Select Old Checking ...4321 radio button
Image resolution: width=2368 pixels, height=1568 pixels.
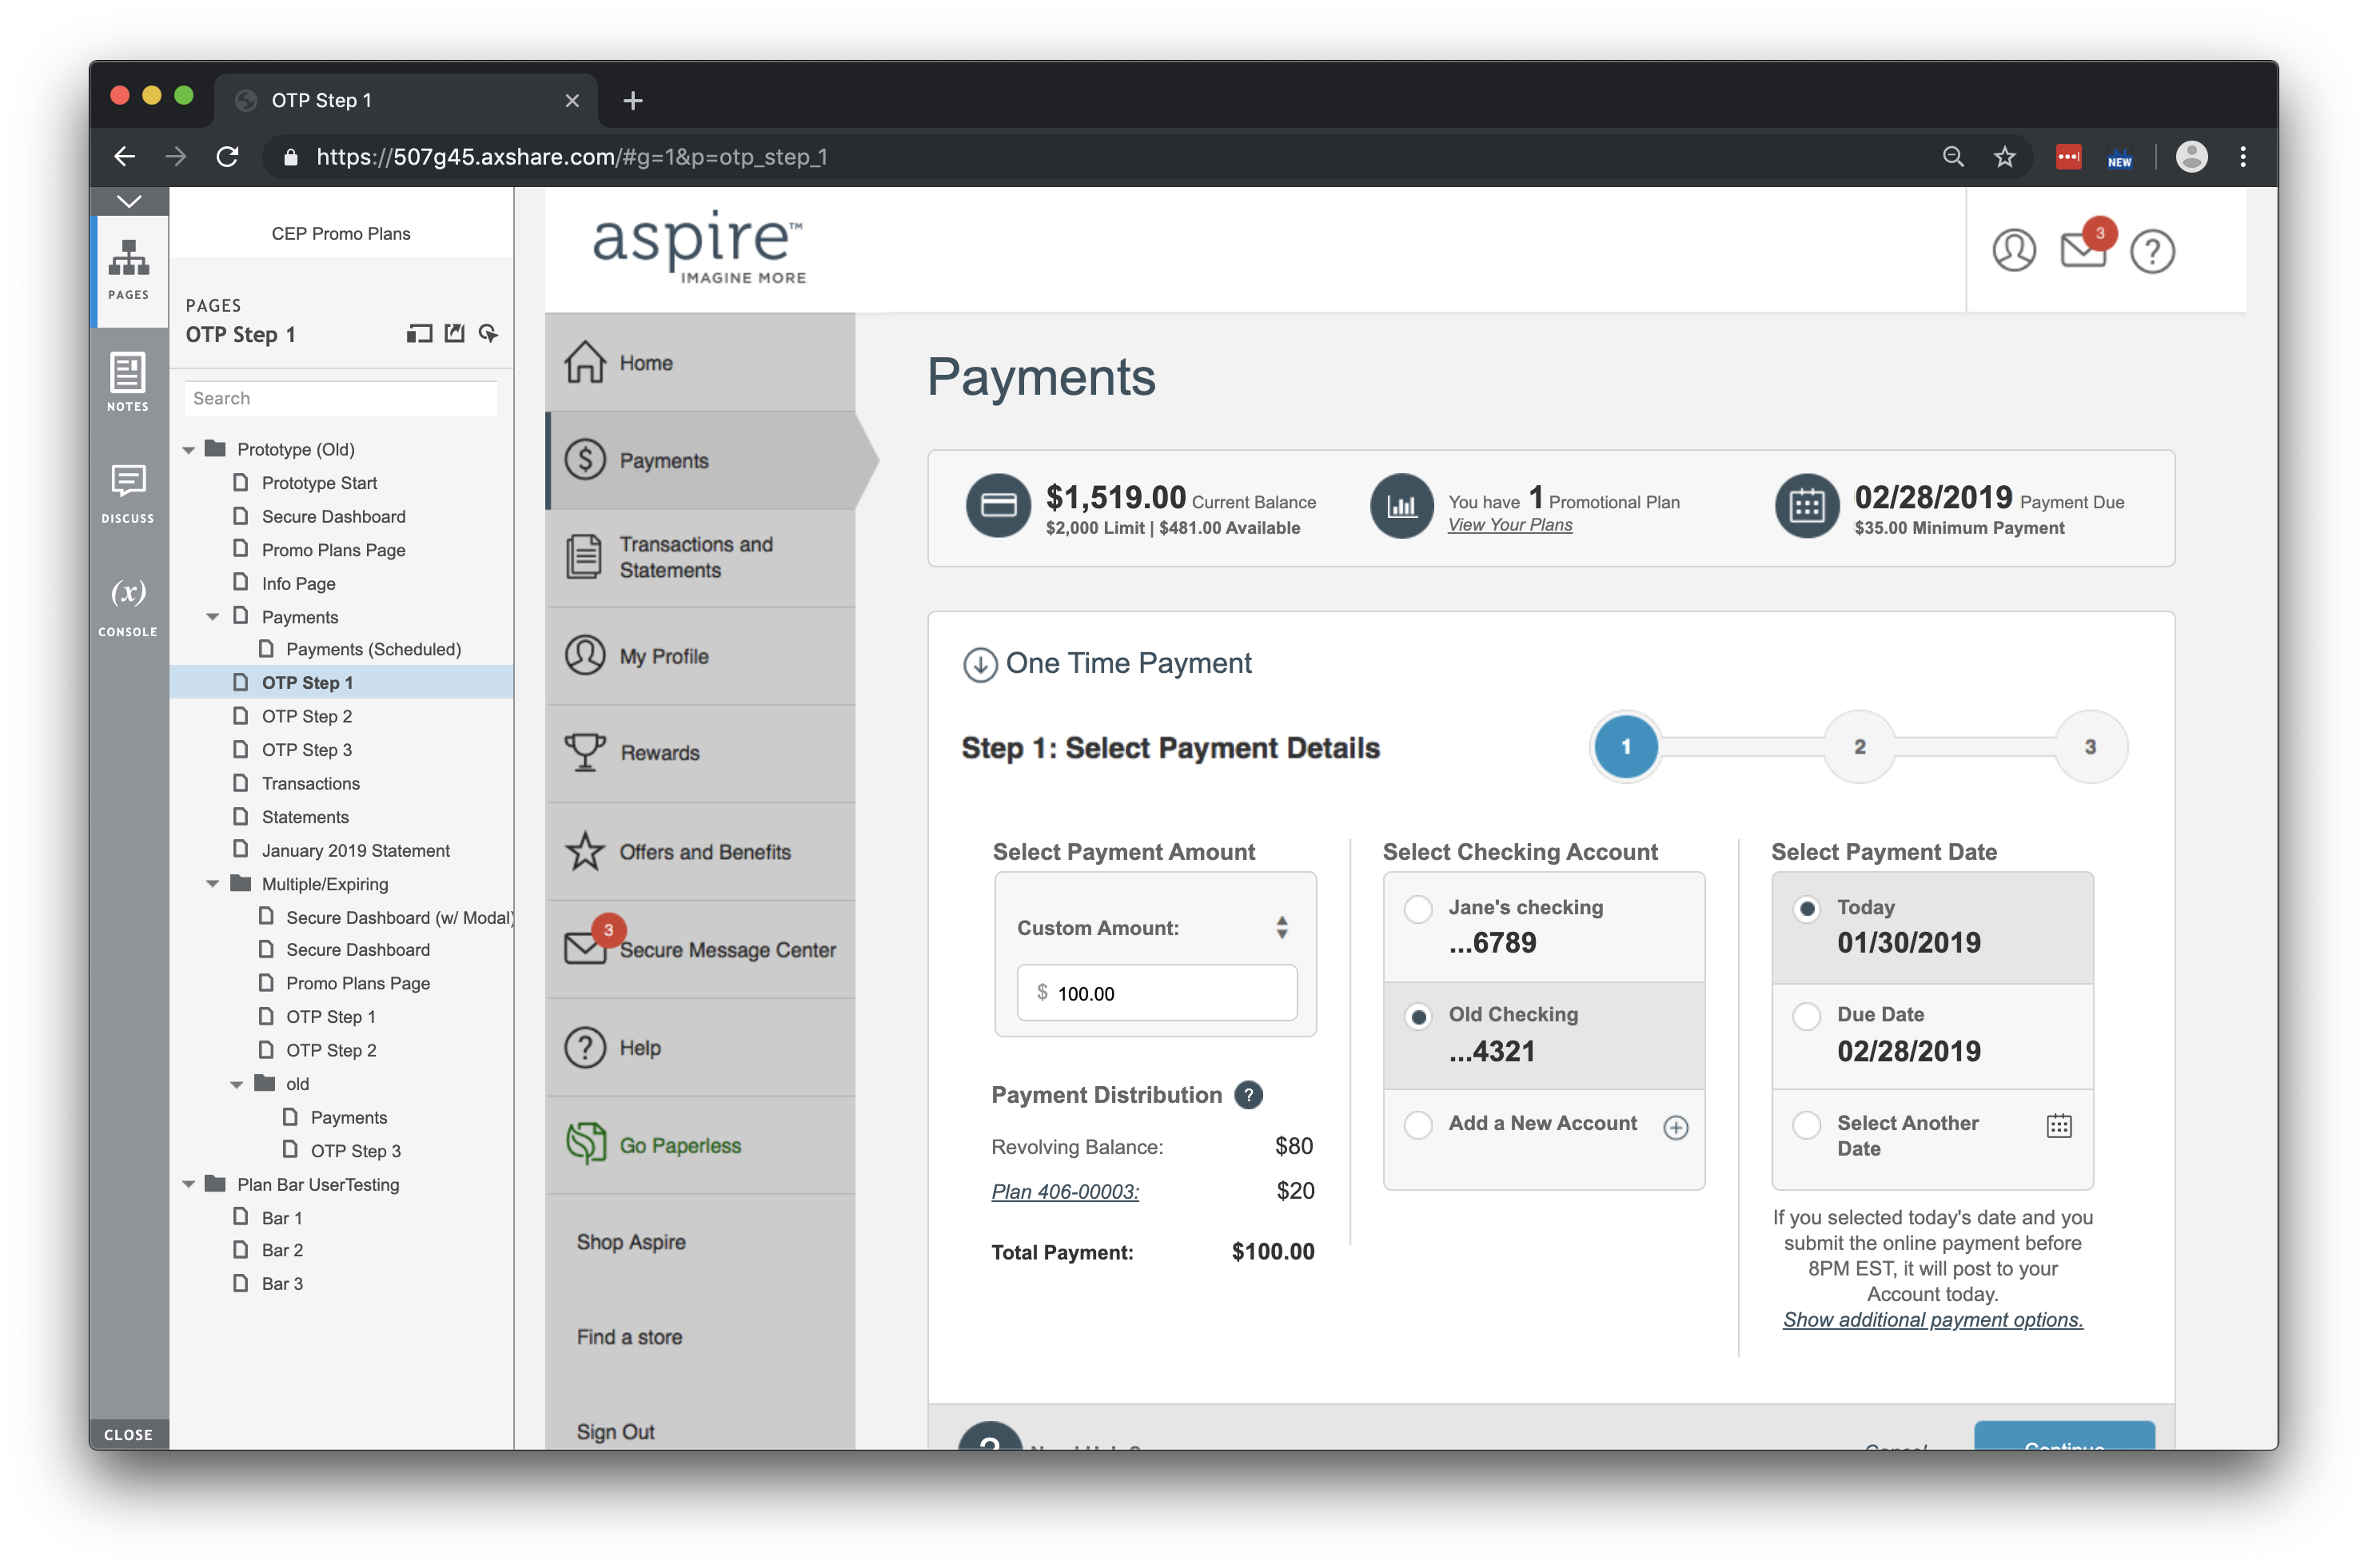[x=1417, y=1017]
